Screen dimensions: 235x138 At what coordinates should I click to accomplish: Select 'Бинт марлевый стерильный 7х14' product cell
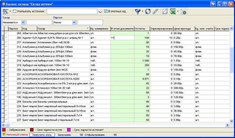tap(64, 120)
